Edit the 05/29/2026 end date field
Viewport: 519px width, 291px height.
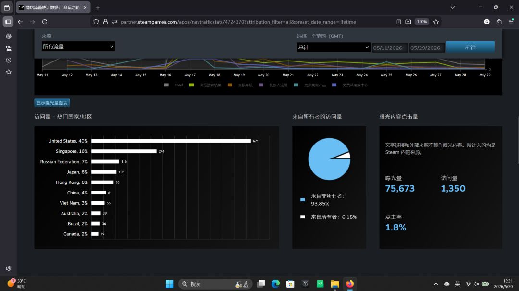point(427,48)
